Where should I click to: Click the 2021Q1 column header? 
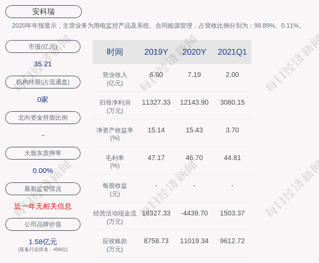[x=232, y=52]
